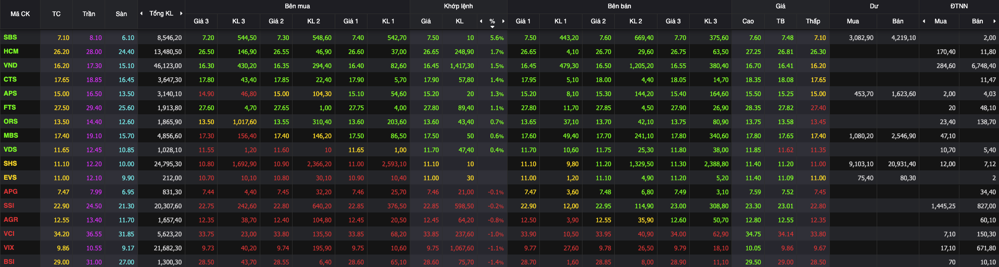The width and height of the screenshot is (999, 267).
Task: Sort by the Trần column header
Action: pyautogui.click(x=88, y=14)
